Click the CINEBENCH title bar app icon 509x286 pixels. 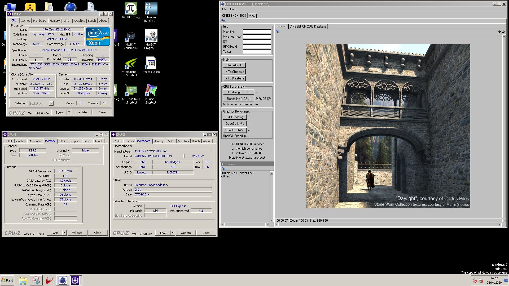(x=223, y=4)
